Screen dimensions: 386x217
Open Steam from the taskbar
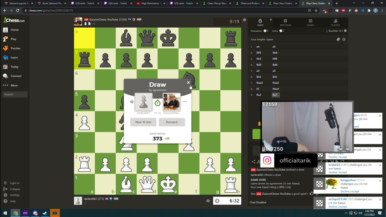click(45, 213)
